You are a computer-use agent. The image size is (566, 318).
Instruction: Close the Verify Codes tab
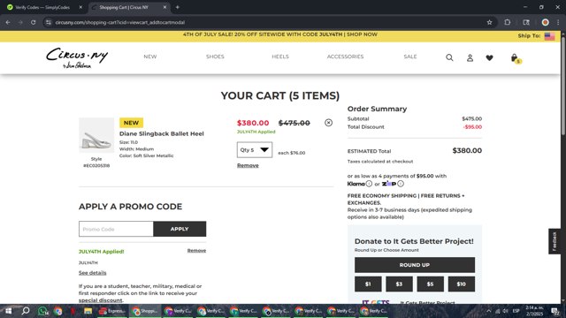[80, 7]
